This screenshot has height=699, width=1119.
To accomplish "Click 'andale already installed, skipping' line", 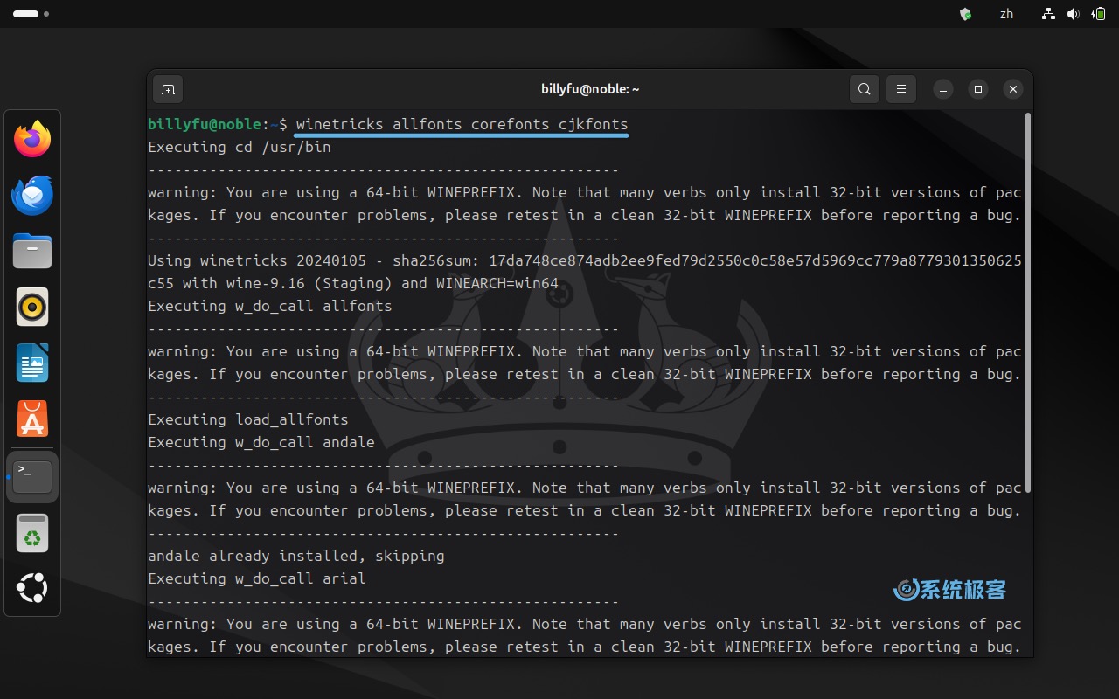I will (296, 556).
